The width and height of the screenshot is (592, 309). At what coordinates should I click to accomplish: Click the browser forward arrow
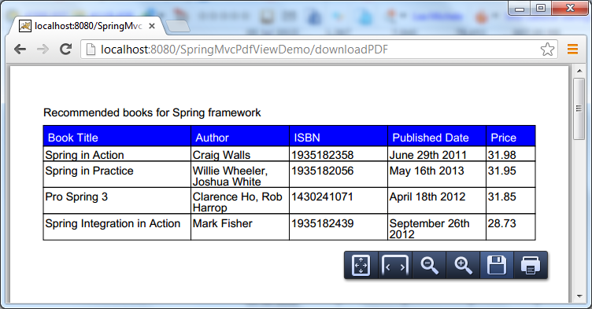pyautogui.click(x=43, y=50)
